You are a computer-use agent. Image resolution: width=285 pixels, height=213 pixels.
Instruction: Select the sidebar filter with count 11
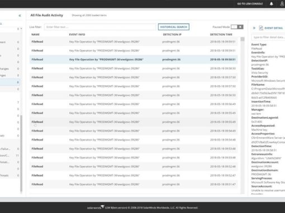click(9, 156)
